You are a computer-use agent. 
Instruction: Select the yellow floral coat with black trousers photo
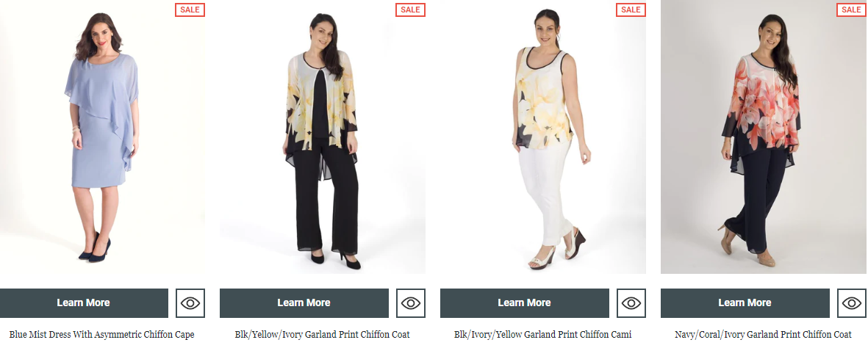323,137
